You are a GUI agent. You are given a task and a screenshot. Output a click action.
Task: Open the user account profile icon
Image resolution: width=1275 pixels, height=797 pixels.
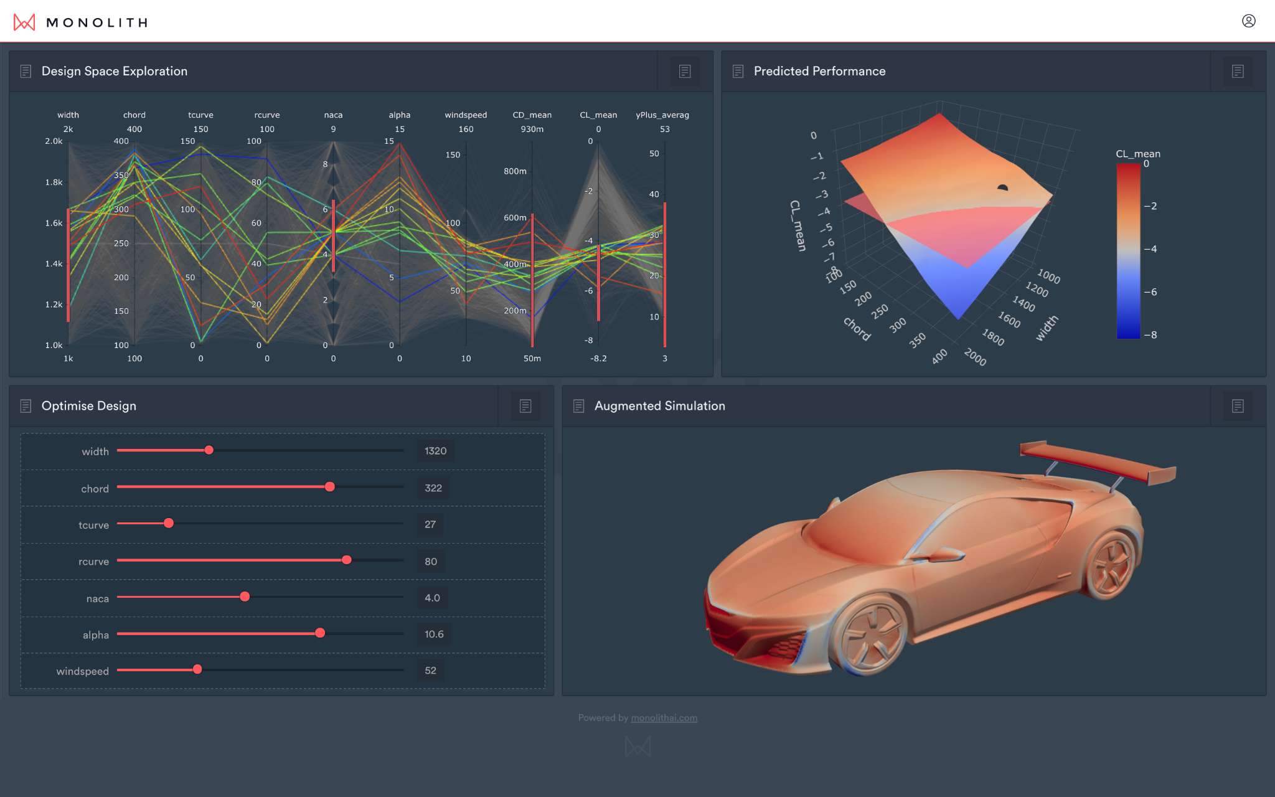(x=1248, y=21)
